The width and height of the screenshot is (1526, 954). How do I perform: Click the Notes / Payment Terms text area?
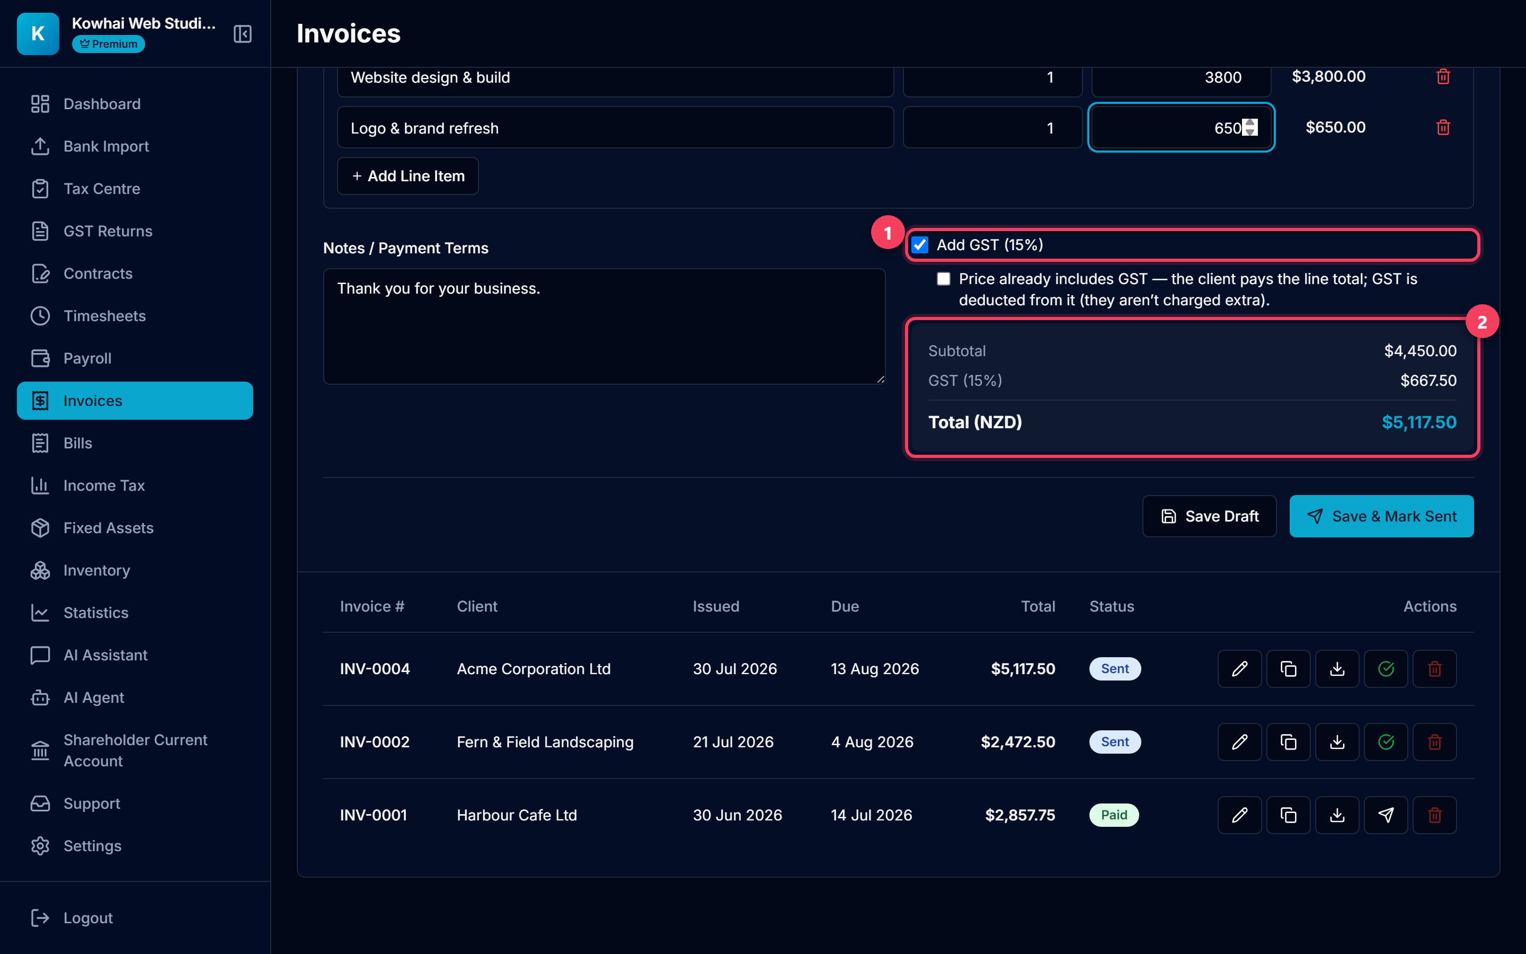[x=604, y=326]
